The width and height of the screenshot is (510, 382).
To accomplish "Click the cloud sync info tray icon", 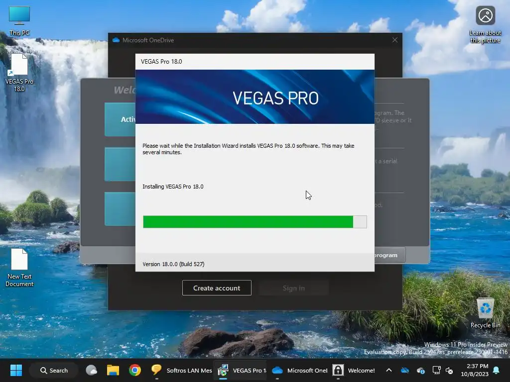I will tap(420, 370).
